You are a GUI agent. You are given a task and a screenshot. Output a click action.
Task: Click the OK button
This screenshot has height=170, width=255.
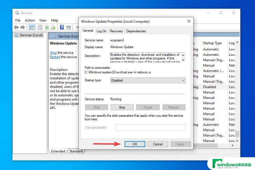[x=135, y=144]
